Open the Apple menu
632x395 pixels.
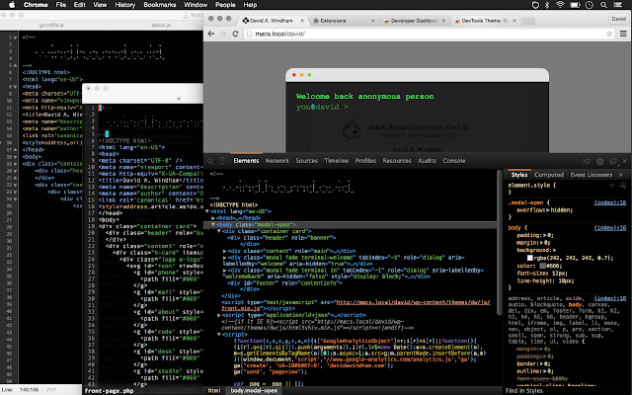(x=12, y=5)
